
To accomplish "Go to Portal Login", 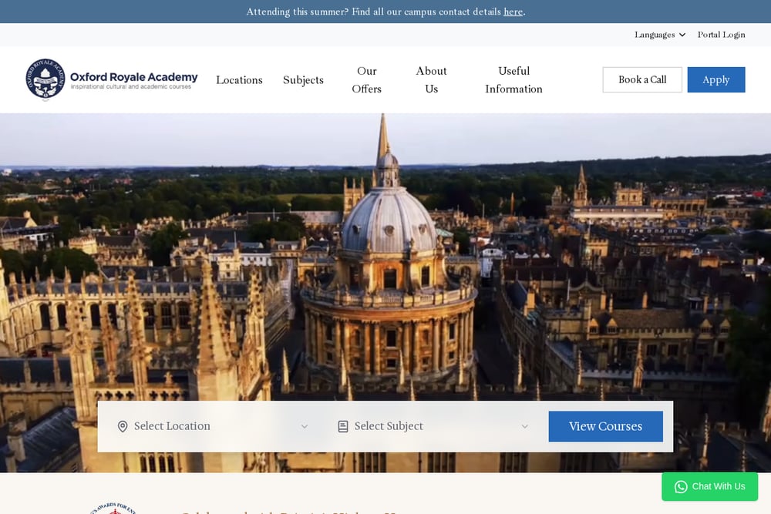I will pos(722,35).
